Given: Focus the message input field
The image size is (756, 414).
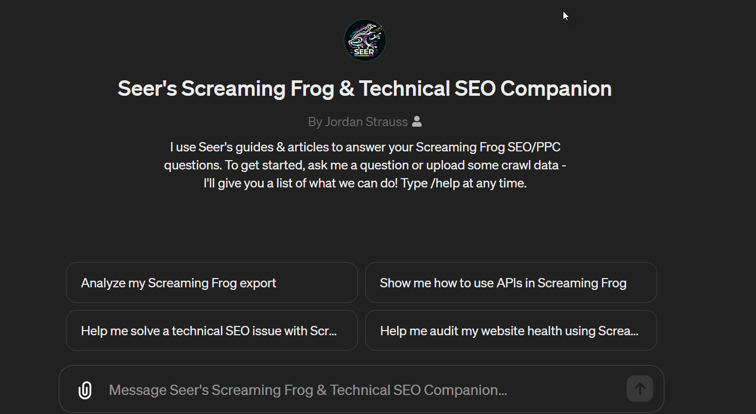Looking at the screenshot, I should [x=360, y=390].
